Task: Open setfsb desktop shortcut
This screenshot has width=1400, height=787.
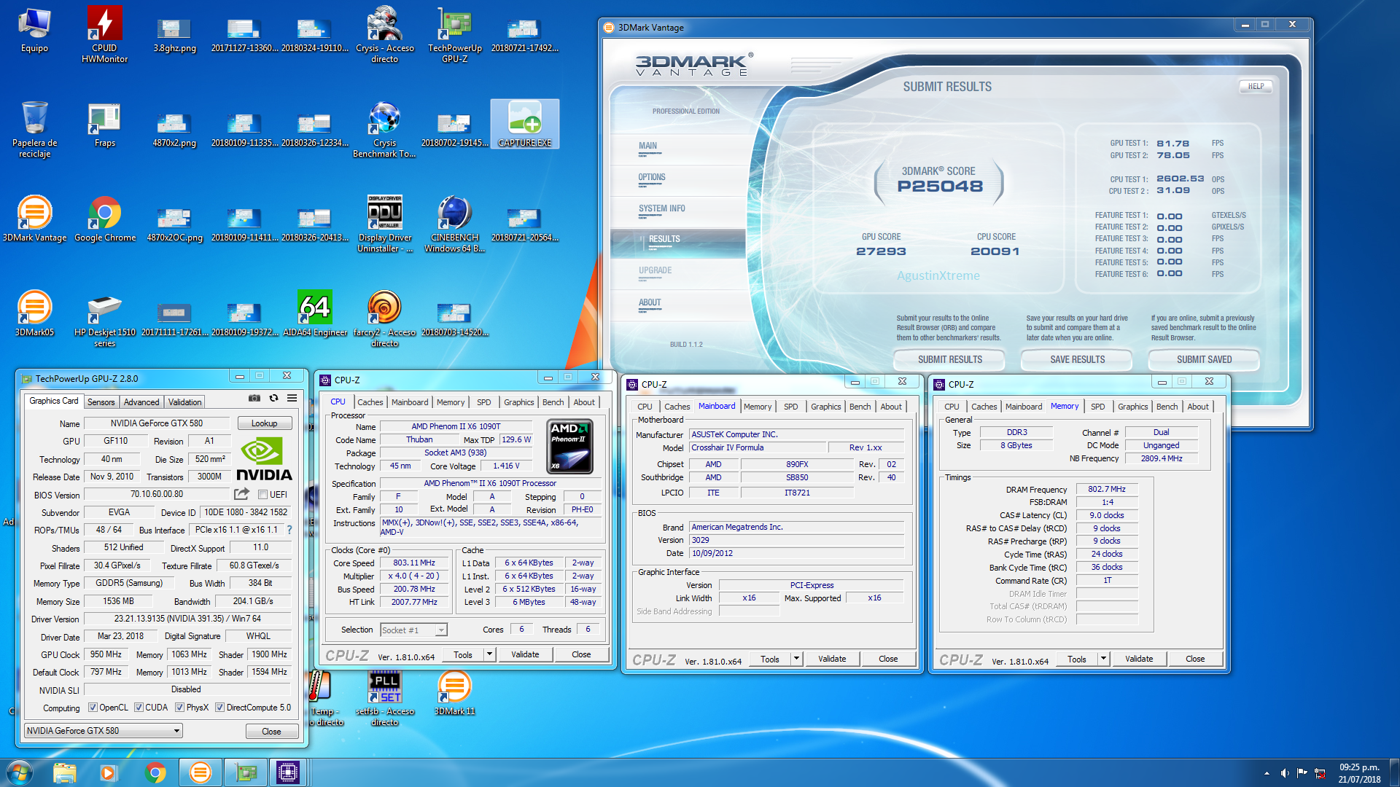Action: coord(384,698)
